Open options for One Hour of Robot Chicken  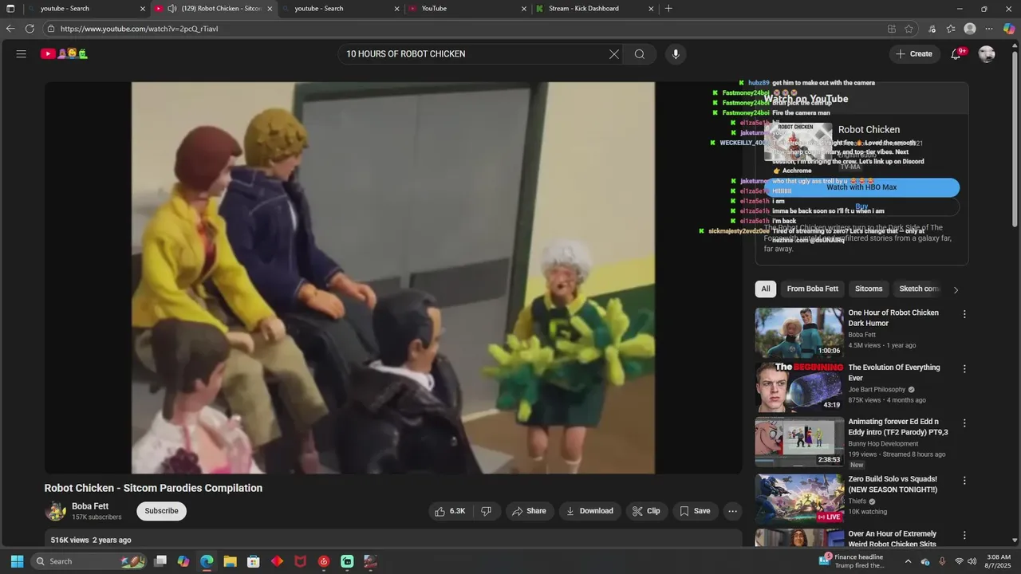[x=964, y=314]
